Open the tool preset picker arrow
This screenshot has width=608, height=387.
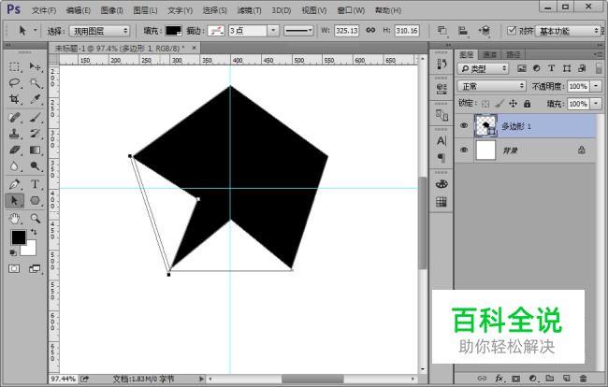tap(36, 30)
